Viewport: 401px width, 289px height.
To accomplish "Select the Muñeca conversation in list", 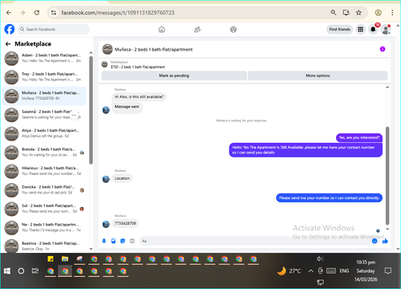I will pos(44,96).
